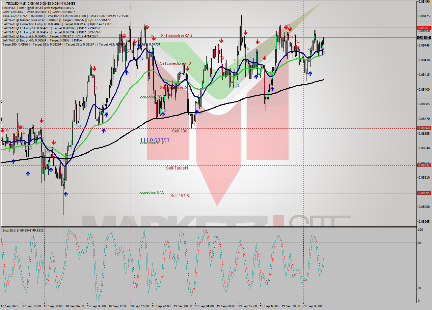Click the green 'correction 87.5' label

tap(152, 192)
